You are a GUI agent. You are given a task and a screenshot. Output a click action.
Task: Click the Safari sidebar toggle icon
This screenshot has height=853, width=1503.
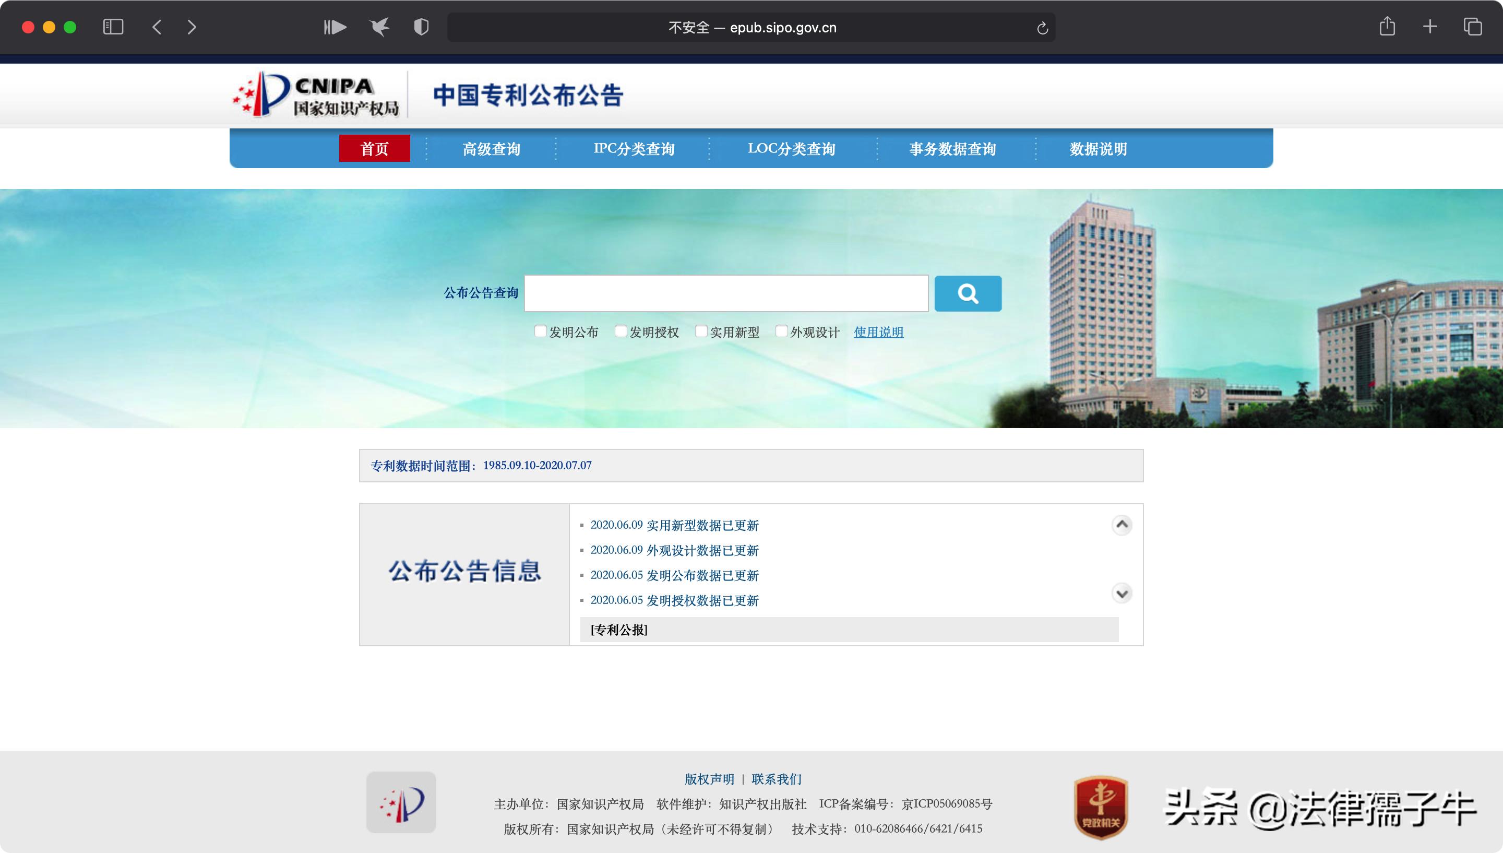coord(114,27)
